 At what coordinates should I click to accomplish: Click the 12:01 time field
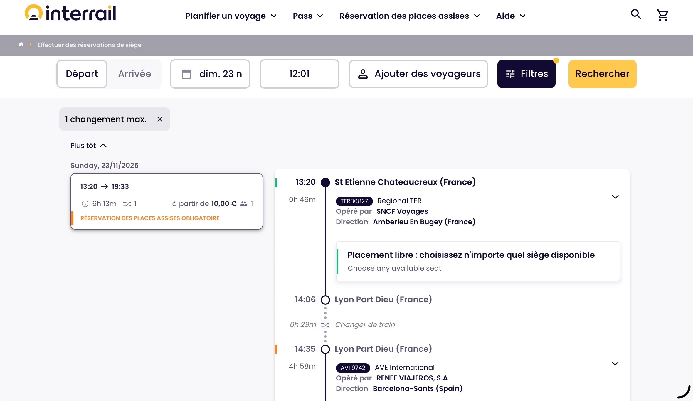(x=299, y=74)
